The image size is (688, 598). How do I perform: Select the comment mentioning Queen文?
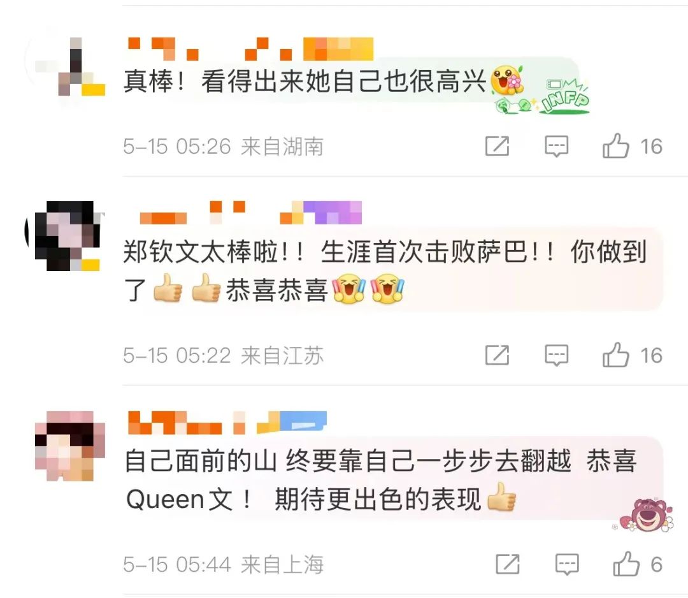click(x=381, y=479)
